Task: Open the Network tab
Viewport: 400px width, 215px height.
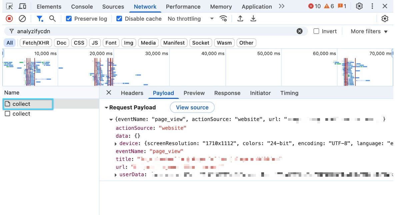Action: click(x=145, y=7)
